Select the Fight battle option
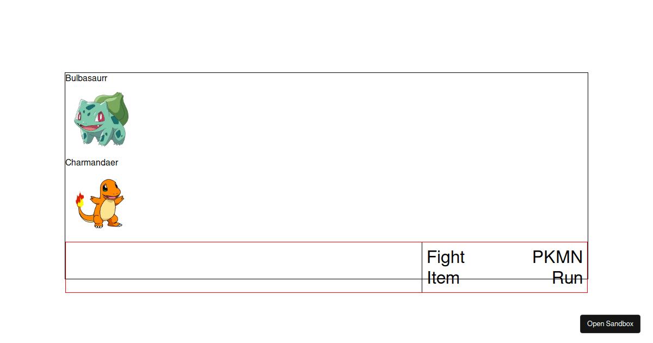The width and height of the screenshot is (653, 343). tap(446, 257)
